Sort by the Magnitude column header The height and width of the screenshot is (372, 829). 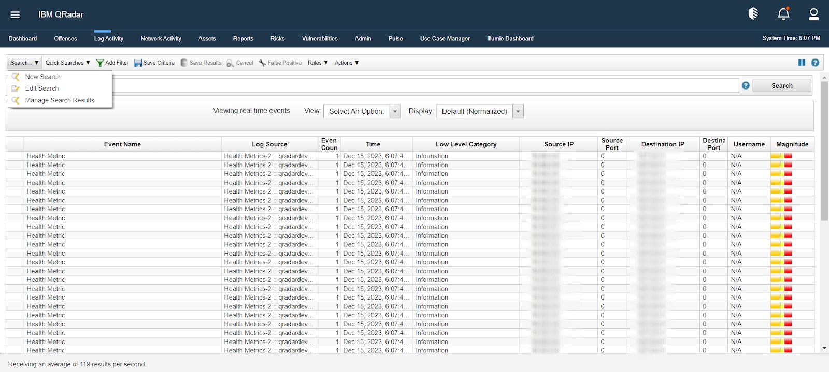coord(792,144)
